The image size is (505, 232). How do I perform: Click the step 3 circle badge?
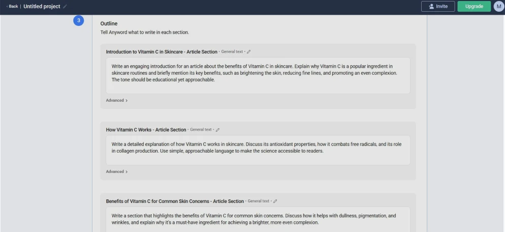tap(79, 20)
